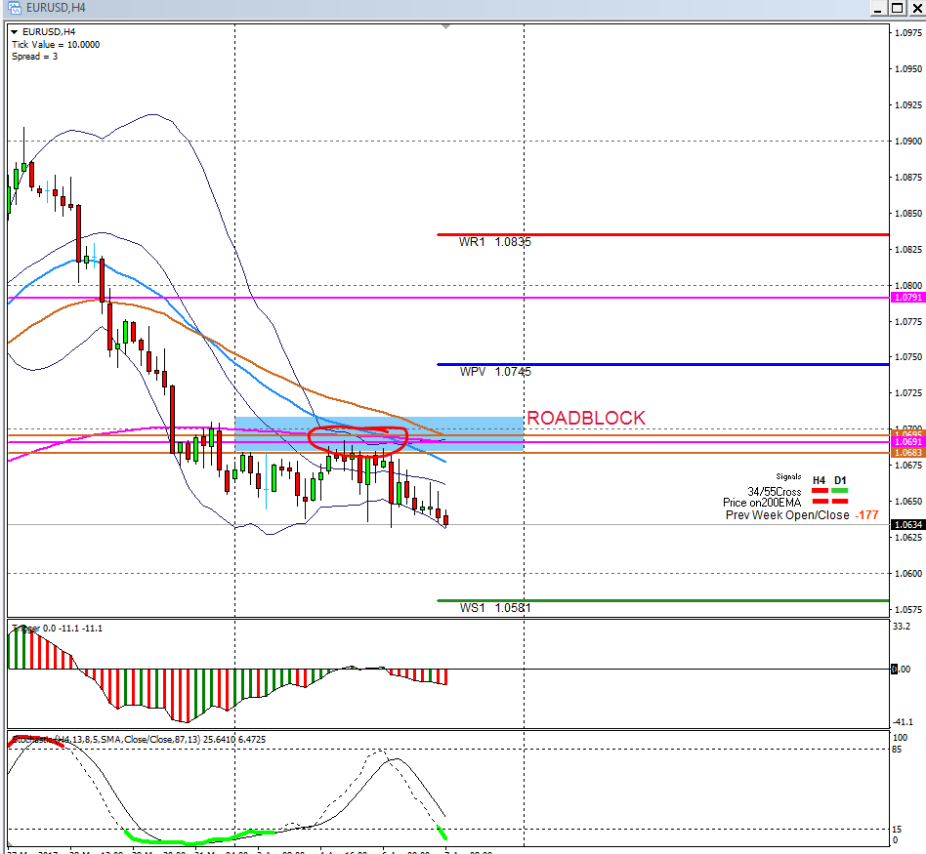The width and height of the screenshot is (926, 854).
Task: Click the EURUSD chart window icon
Action: click(x=15, y=8)
